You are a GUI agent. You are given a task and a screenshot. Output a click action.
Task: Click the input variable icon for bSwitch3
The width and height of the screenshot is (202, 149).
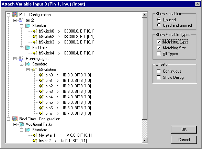[35, 42]
